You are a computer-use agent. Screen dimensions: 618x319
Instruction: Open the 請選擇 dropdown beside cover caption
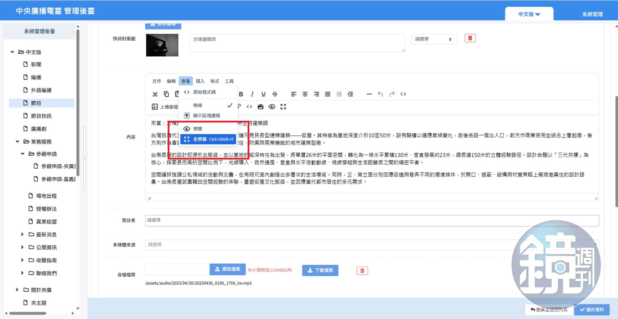click(x=434, y=39)
